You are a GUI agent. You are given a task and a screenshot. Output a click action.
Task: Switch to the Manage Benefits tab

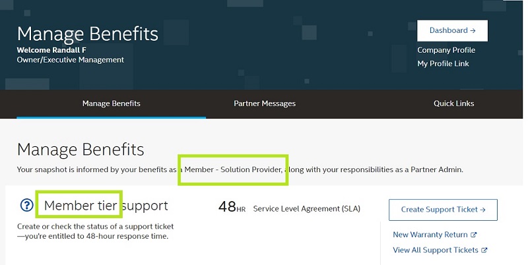point(111,103)
